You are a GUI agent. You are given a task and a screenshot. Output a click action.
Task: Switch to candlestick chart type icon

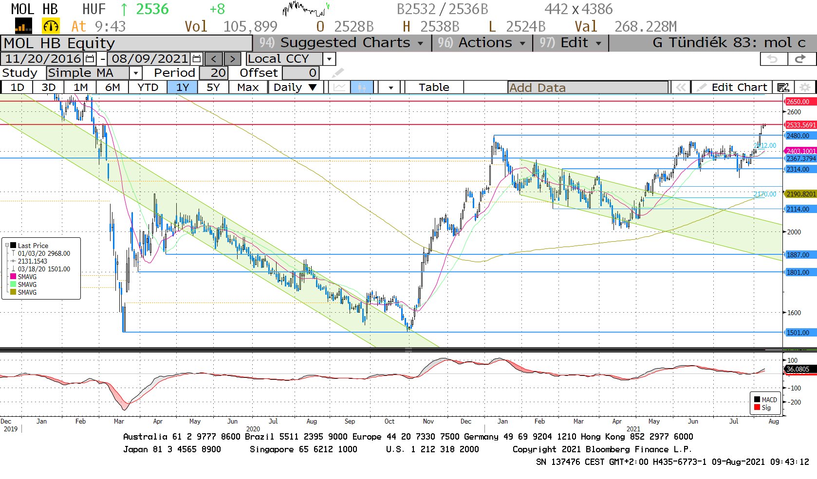(x=362, y=87)
